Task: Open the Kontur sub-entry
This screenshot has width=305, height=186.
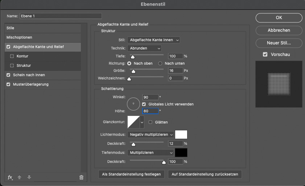Action: pos(43,56)
